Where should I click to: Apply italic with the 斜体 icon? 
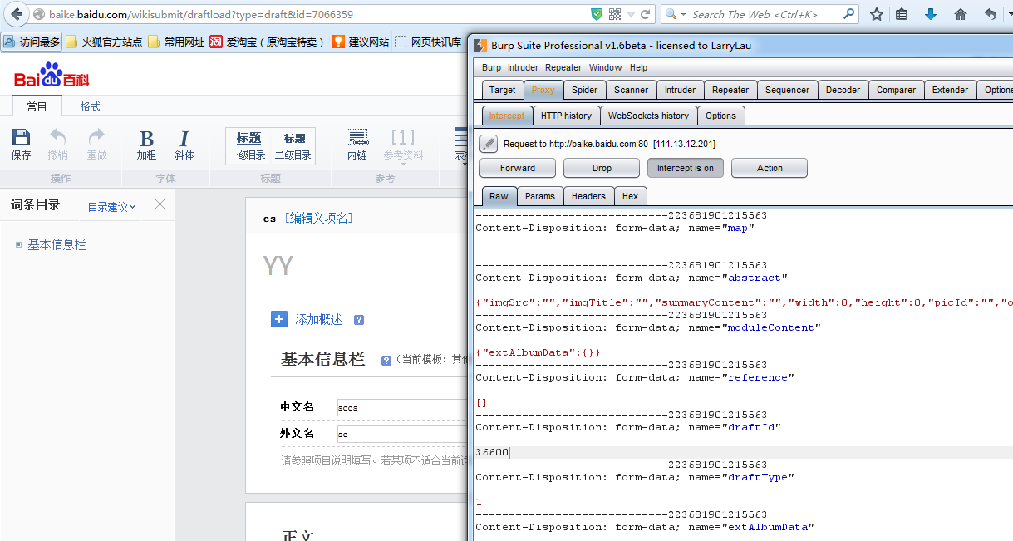click(184, 145)
